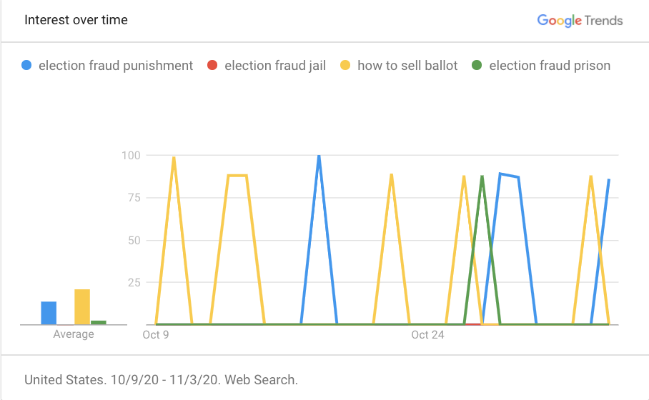Click the blue Average bar
The width and height of the screenshot is (649, 400).
[x=49, y=313]
